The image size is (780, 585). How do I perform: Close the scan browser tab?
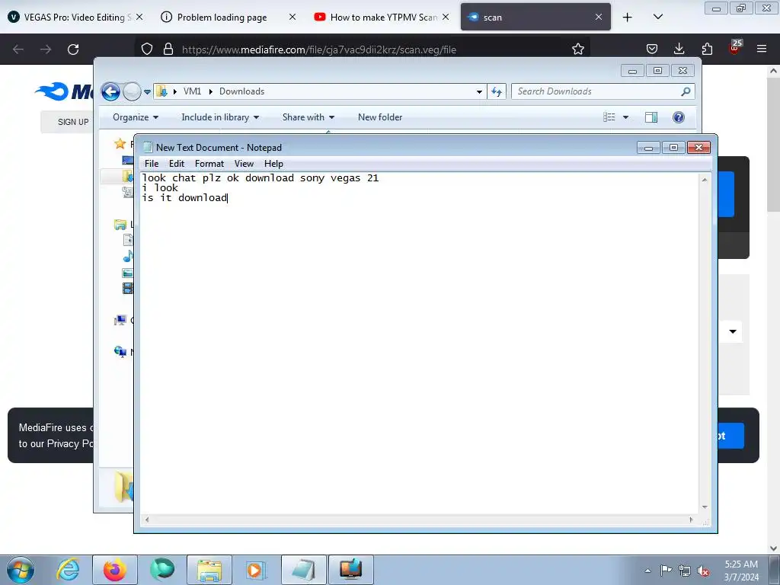tap(599, 17)
